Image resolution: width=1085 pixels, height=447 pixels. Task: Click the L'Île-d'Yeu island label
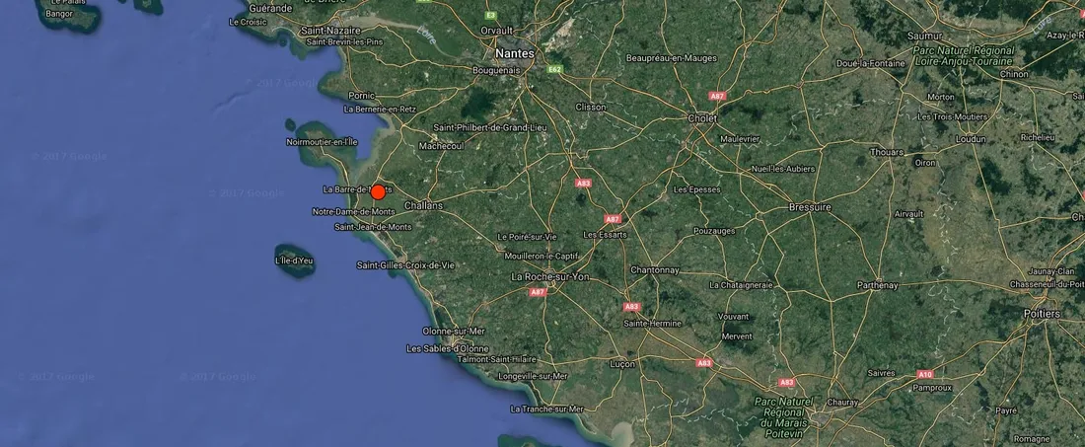(x=294, y=261)
